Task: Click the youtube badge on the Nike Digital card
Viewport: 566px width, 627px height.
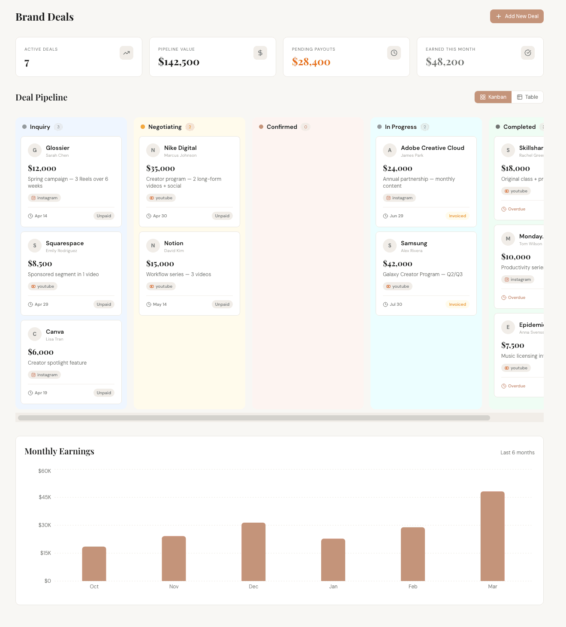Action: (161, 198)
